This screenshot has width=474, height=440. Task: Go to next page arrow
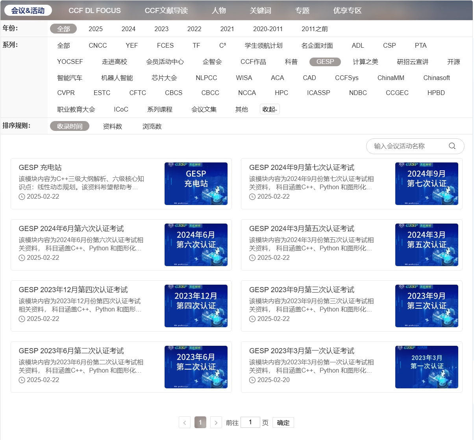click(216, 423)
